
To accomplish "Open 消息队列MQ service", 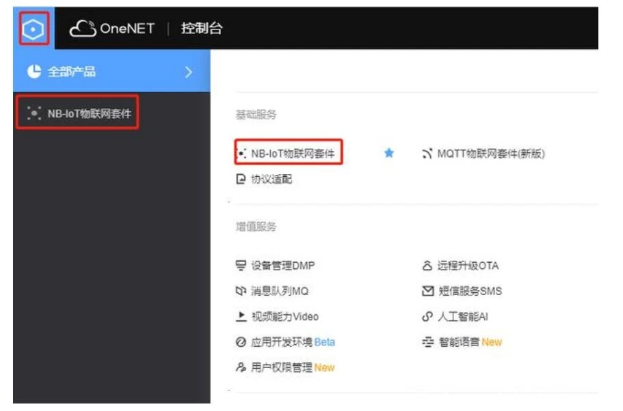I will coord(279,292).
